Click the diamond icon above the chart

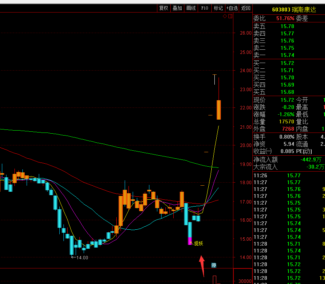pyautogui.click(x=225, y=16)
